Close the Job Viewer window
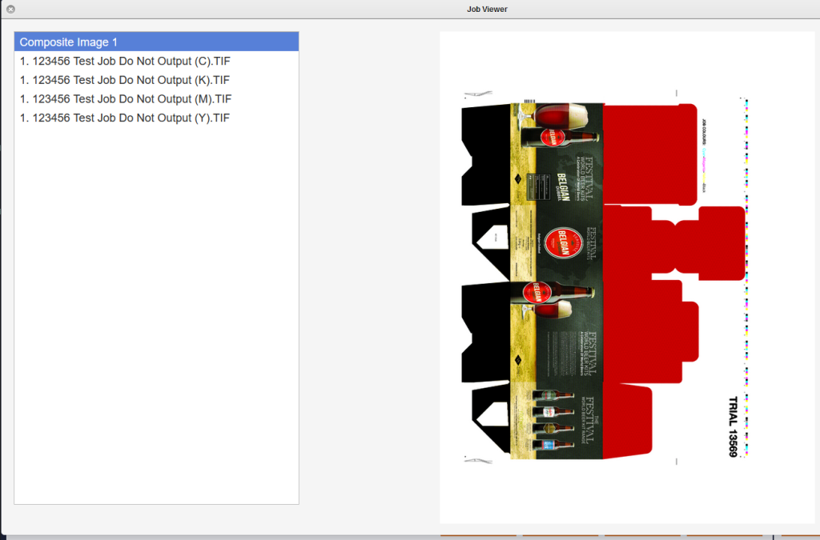820x540 pixels. tap(10, 9)
